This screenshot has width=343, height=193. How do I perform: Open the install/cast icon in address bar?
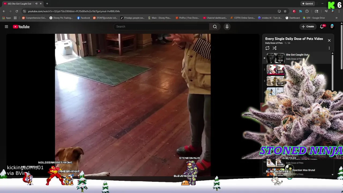tap(279, 11)
